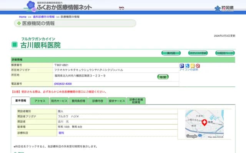Viewport: 246px width, 153px height.
Task: Click the no-smoking icon
Action: pos(198,66)
